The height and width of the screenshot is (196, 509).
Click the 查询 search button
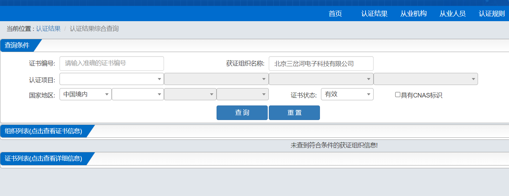pyautogui.click(x=242, y=113)
